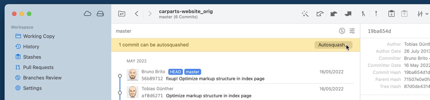Select the fixup! commit 56b89712
The image size is (430, 100).
click(235, 75)
